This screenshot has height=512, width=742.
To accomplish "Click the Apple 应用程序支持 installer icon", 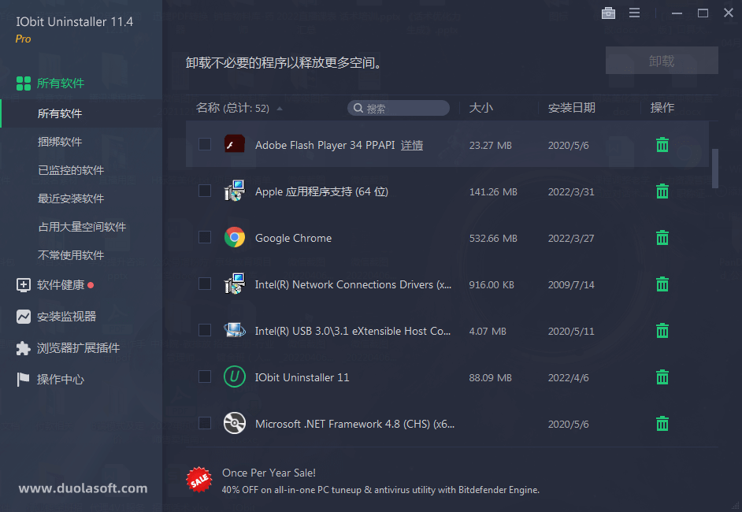I will (x=234, y=191).
